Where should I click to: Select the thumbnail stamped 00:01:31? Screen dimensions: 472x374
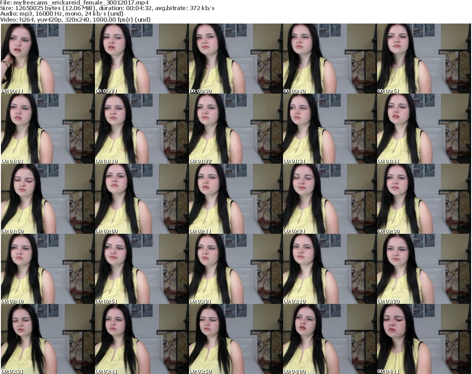point(330,129)
